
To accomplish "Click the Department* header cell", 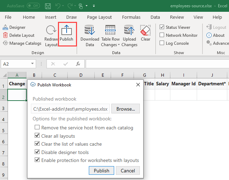I will tap(212, 84).
